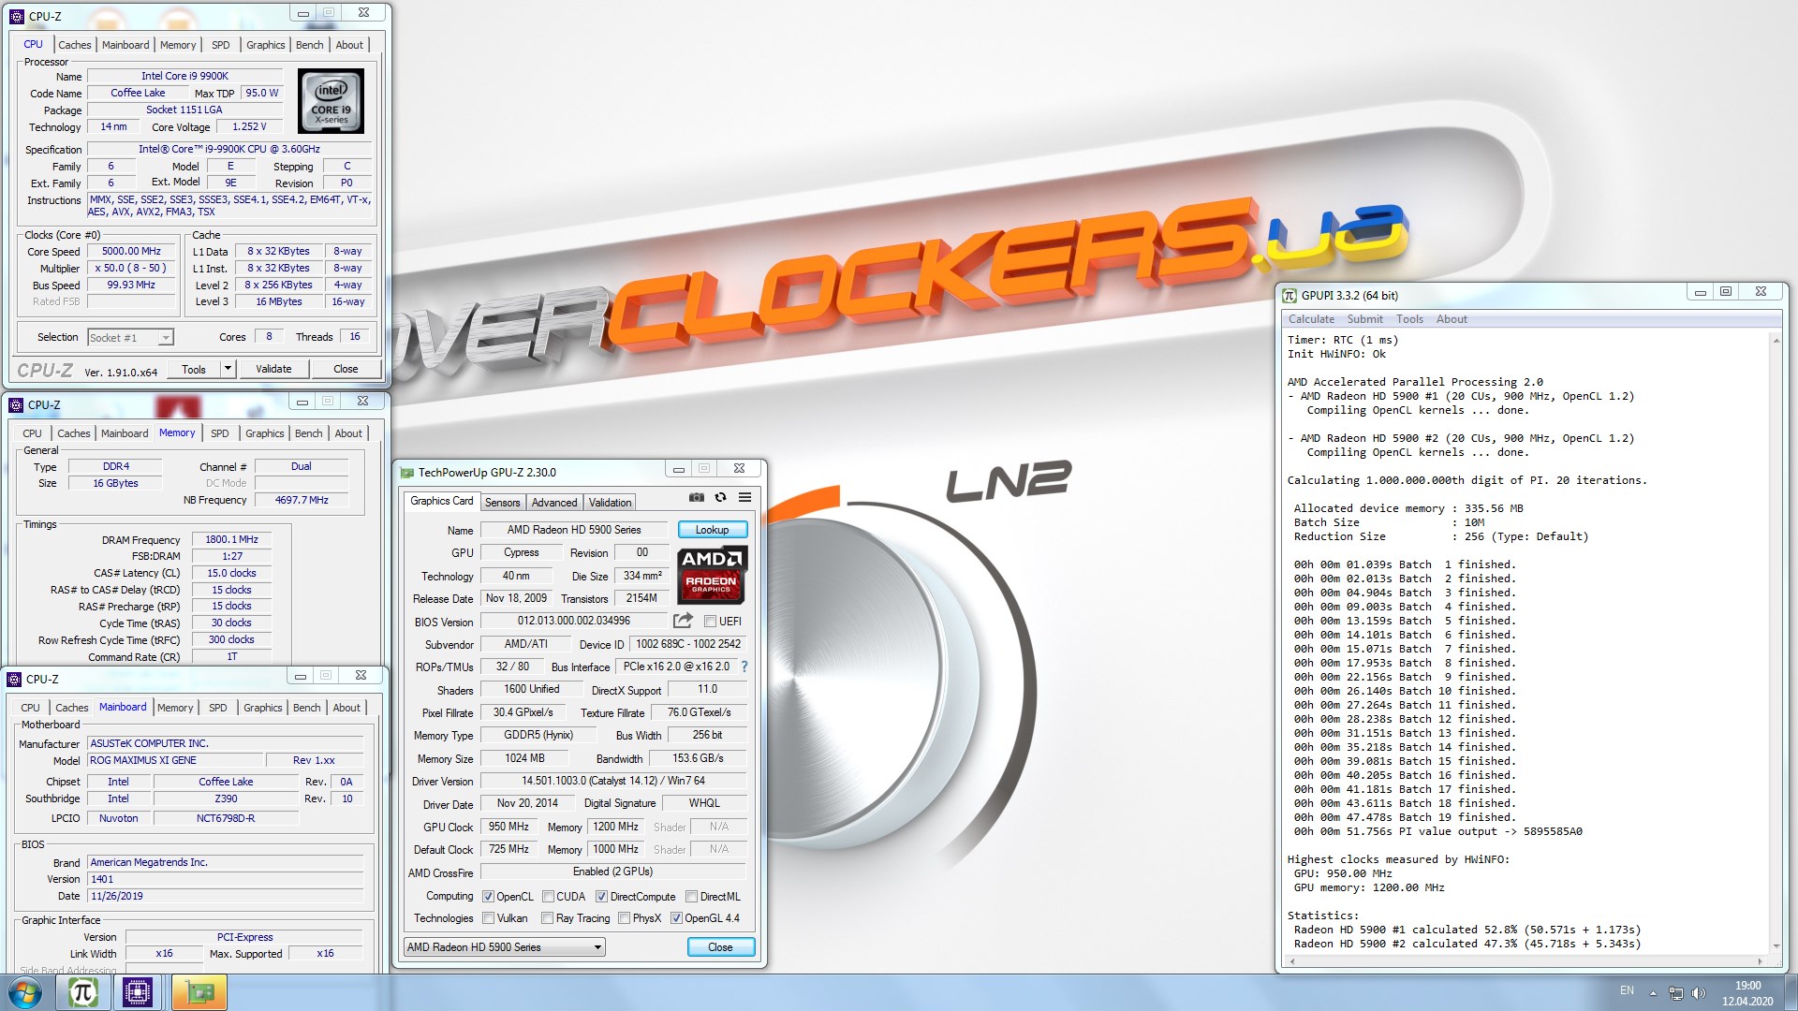
Task: Switch to the GPU-Z Sensors tab
Action: pyautogui.click(x=503, y=503)
